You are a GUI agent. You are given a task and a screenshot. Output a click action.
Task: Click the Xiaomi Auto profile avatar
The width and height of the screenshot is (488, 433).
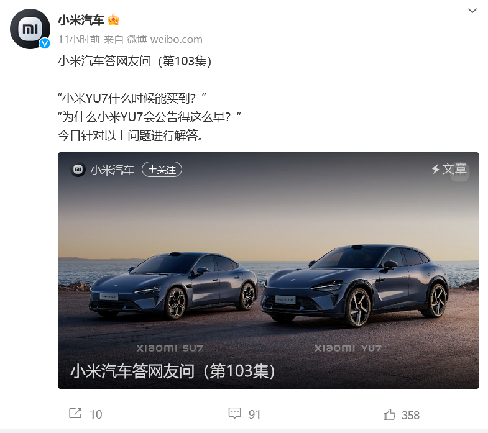pyautogui.click(x=30, y=29)
